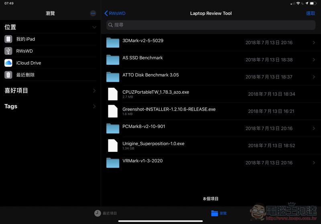This screenshot has height=224, width=321.
Task: Tap the home indicator bar
Action: coord(160,221)
